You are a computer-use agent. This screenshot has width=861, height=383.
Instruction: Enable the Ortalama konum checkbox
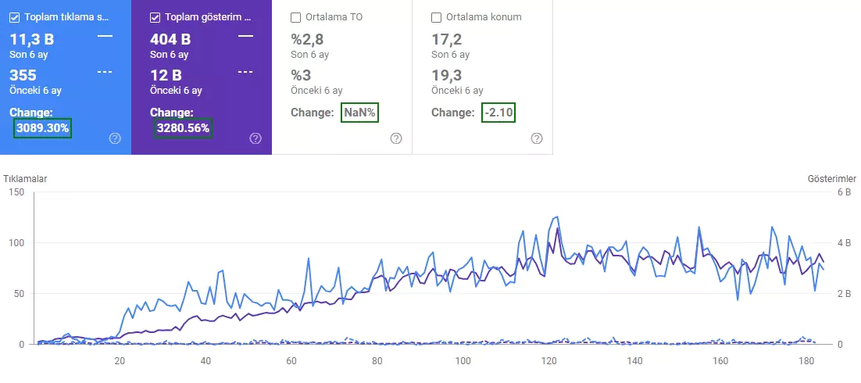tap(437, 17)
